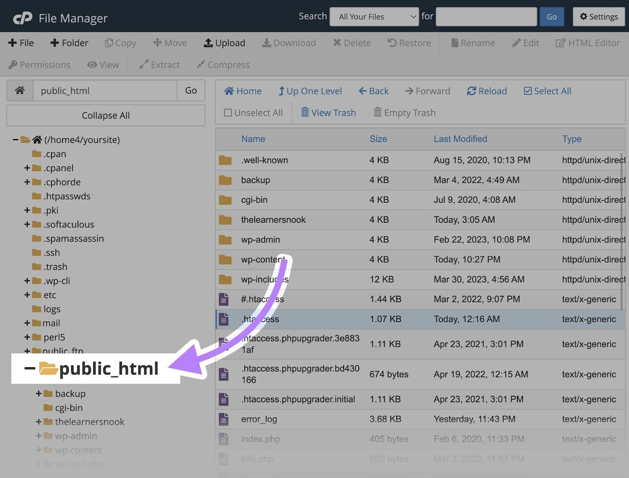Open View Trash
The image size is (629, 478).
tap(328, 113)
